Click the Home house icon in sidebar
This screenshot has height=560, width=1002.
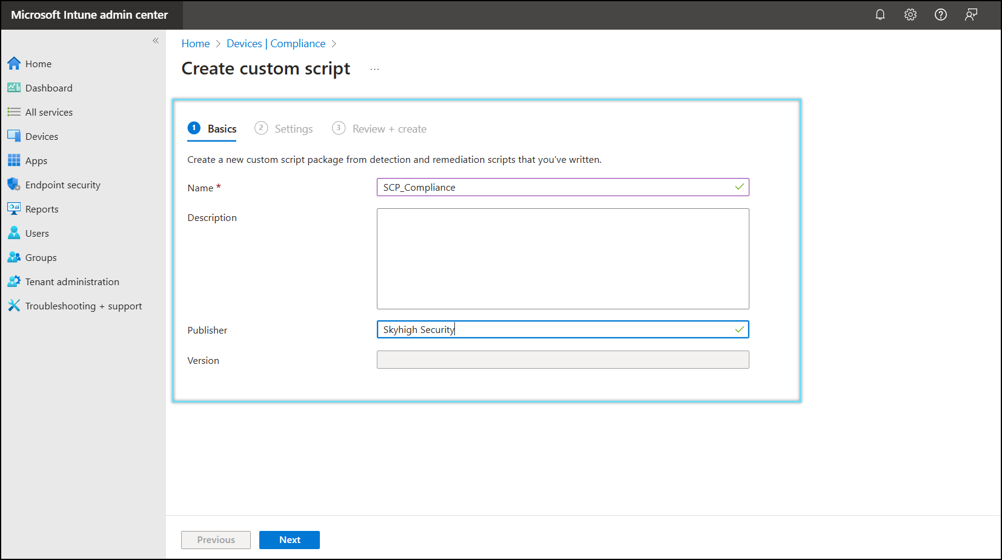14,64
